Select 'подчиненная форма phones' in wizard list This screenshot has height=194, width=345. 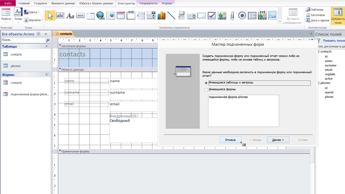coord(228,97)
